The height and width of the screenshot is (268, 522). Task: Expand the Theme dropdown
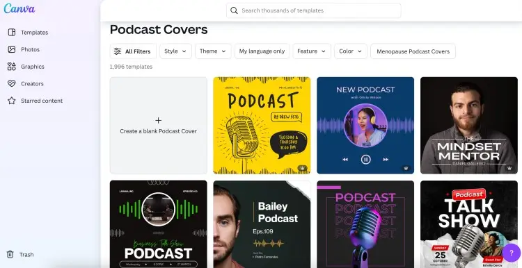213,51
